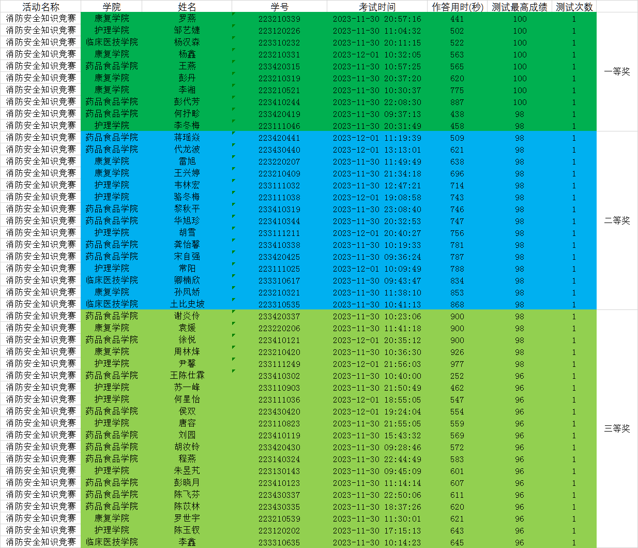Viewport: 638px width, 548px height.
Task: Click exam time 2023-11-30 22:08:30
Action: (377, 102)
